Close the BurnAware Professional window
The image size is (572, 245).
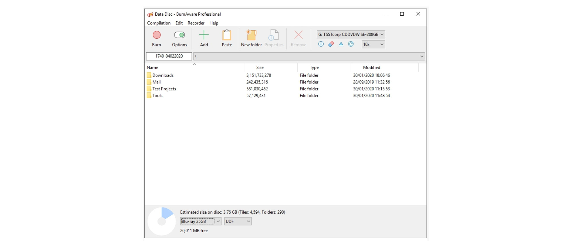click(418, 14)
